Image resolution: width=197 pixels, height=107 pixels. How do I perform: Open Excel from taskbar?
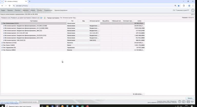[x=82, y=106]
